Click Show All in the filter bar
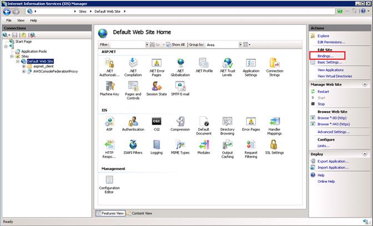The height and width of the screenshot is (226, 373). [175, 45]
